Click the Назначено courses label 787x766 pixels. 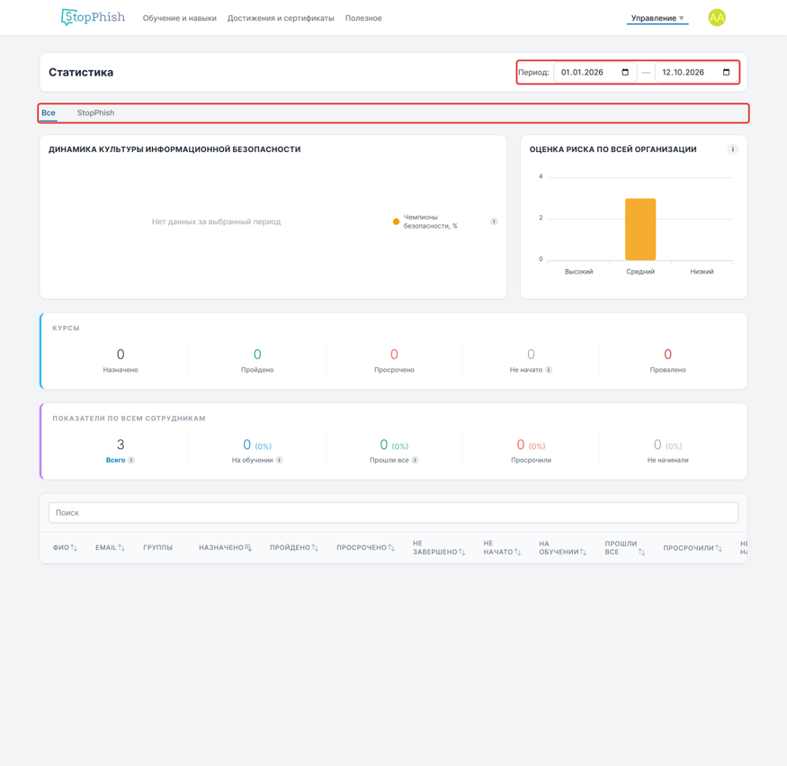pyautogui.click(x=121, y=370)
